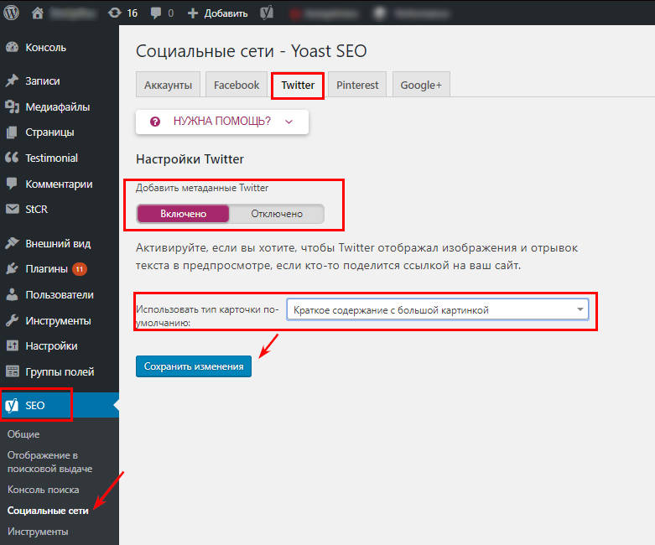Click the Комментарии bubble icon in sidebar
The width and height of the screenshot is (655, 545).
pos(12,184)
